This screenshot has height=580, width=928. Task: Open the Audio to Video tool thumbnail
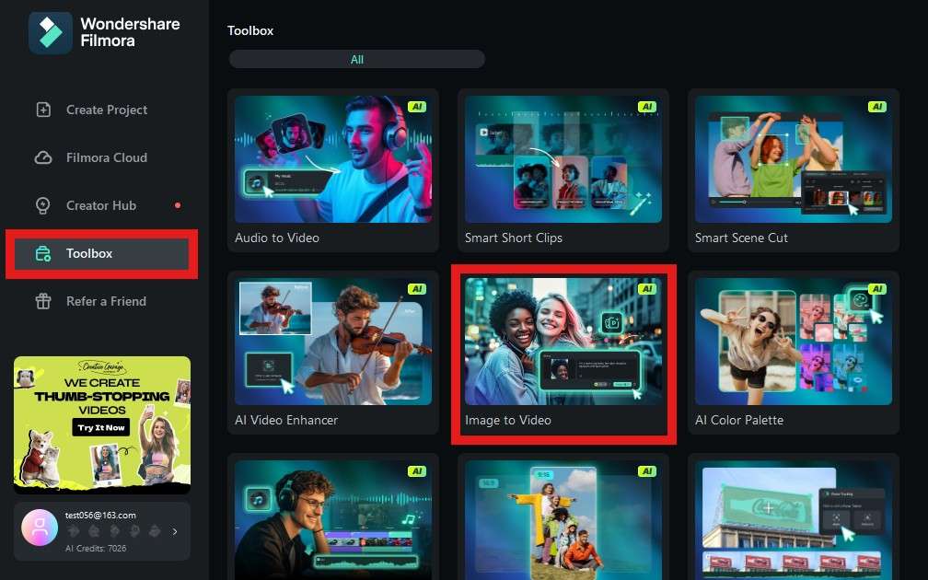click(333, 159)
